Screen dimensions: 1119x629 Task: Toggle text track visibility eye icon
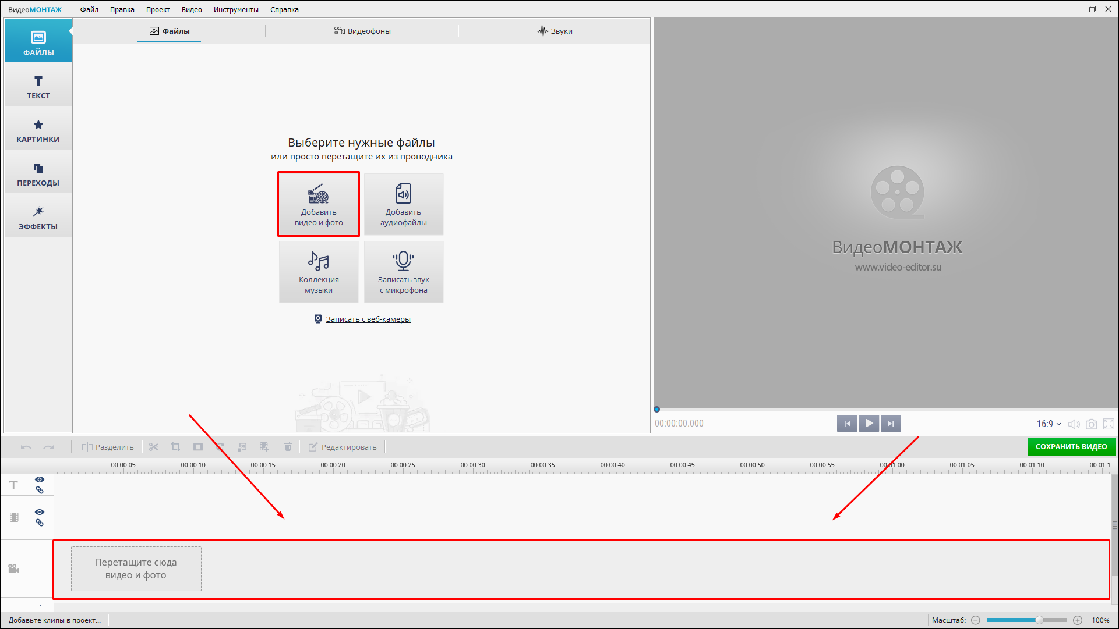pyautogui.click(x=40, y=479)
